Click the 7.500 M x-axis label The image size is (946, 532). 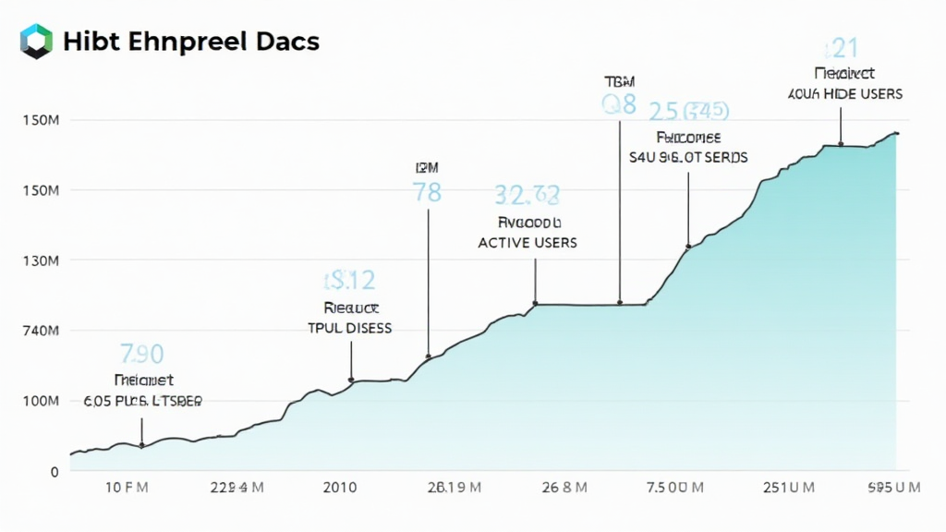pyautogui.click(x=678, y=487)
